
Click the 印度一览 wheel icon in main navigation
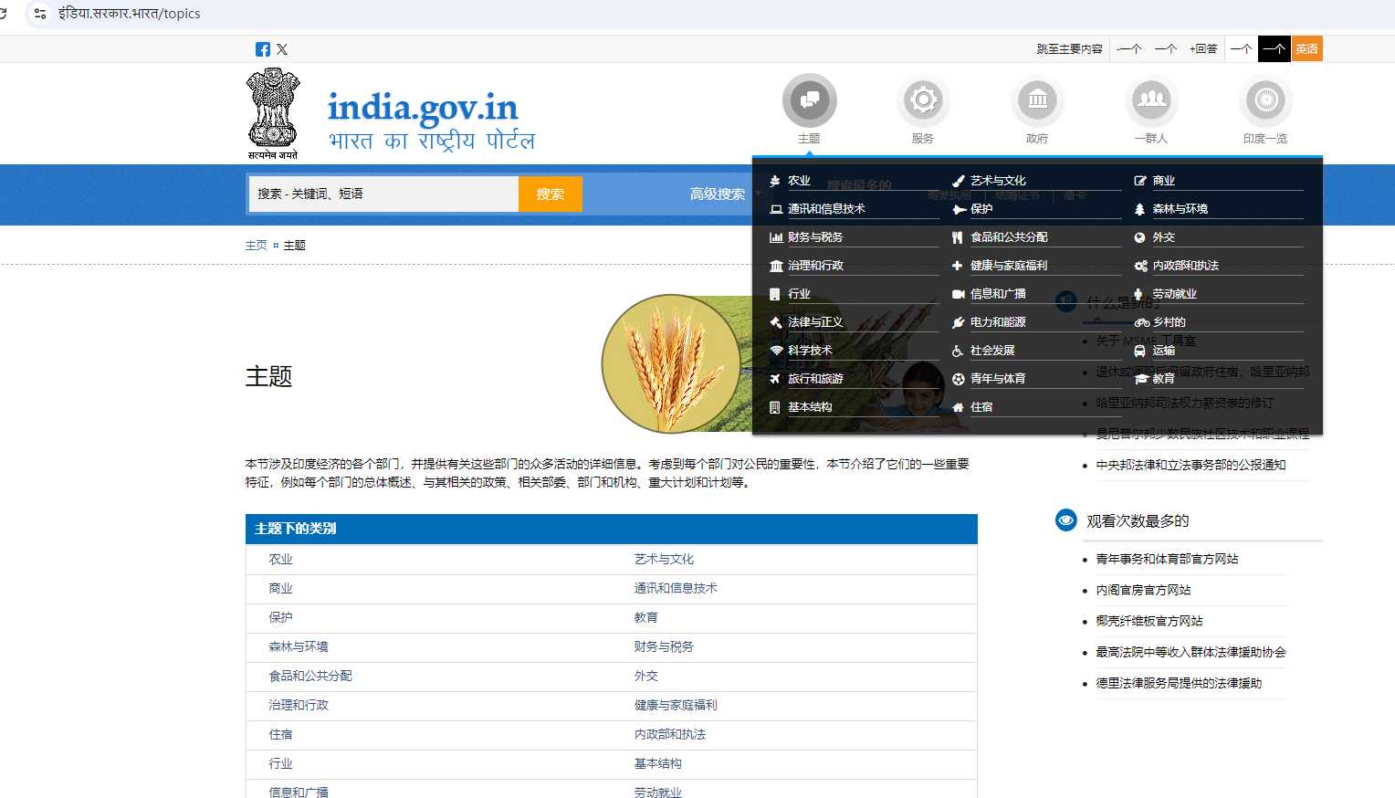1265,100
